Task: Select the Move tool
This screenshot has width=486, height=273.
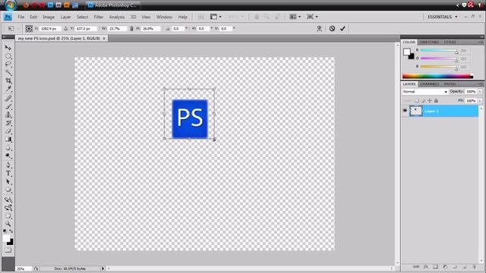Action: point(8,48)
